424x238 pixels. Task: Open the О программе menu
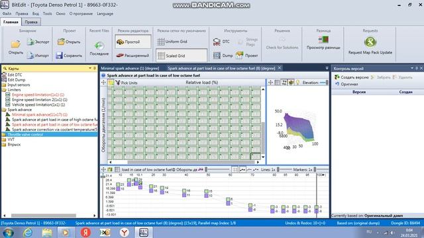pyautogui.click(x=81, y=13)
